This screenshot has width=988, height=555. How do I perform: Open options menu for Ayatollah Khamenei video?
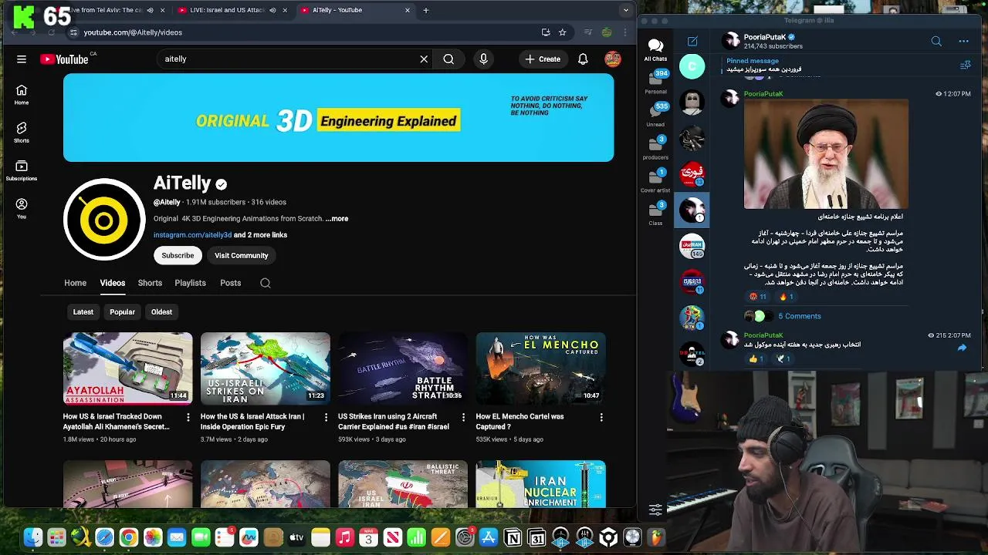(188, 417)
